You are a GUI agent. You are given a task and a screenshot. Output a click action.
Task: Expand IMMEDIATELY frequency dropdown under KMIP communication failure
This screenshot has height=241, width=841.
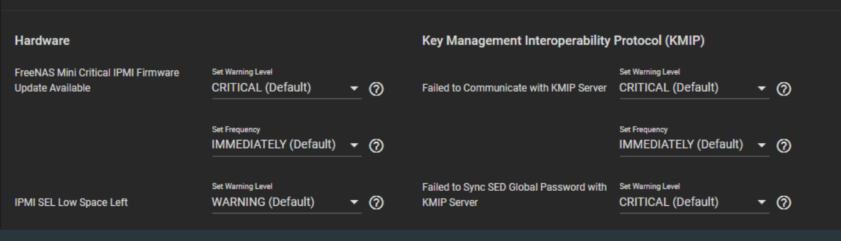tap(694, 145)
